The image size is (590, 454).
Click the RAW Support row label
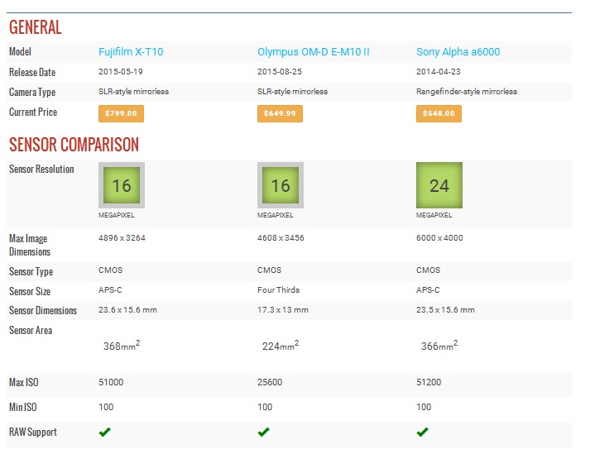pos(33,432)
